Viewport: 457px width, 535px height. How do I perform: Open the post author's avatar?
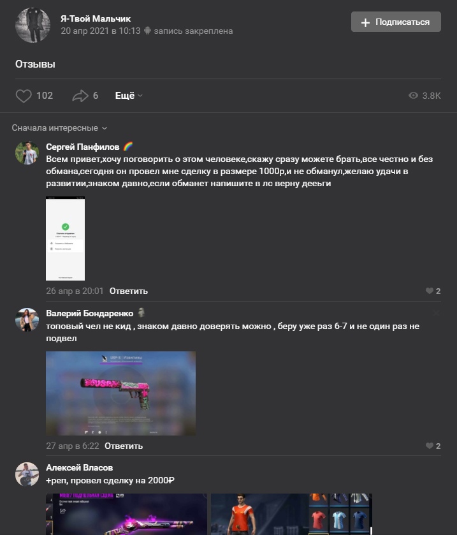33,26
